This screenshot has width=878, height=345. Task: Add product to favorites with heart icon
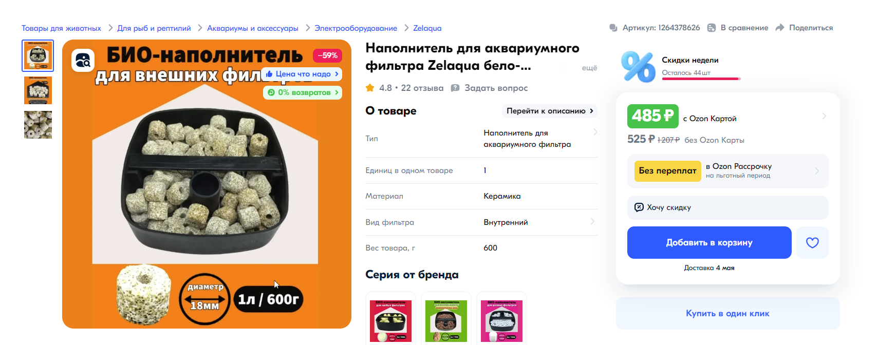812,242
